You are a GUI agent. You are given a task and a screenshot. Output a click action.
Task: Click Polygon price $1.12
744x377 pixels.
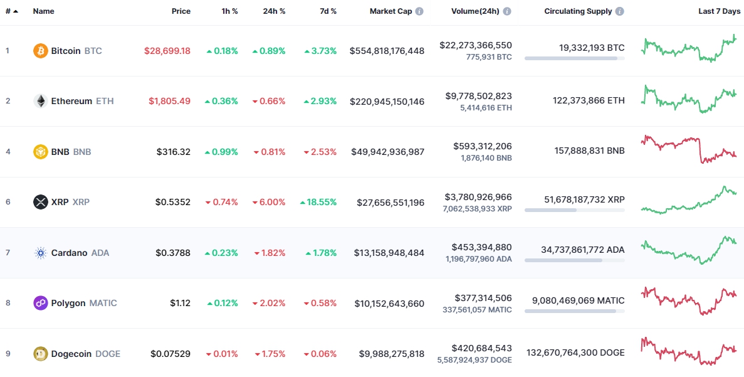[x=181, y=304]
